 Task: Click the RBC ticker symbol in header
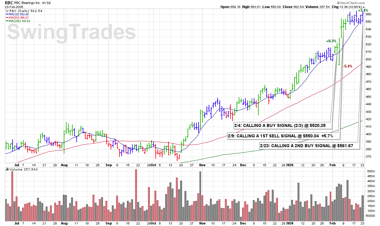coord(9,2)
